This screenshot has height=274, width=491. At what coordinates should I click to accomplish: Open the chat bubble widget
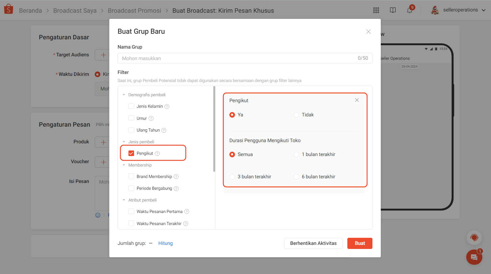pyautogui.click(x=474, y=257)
